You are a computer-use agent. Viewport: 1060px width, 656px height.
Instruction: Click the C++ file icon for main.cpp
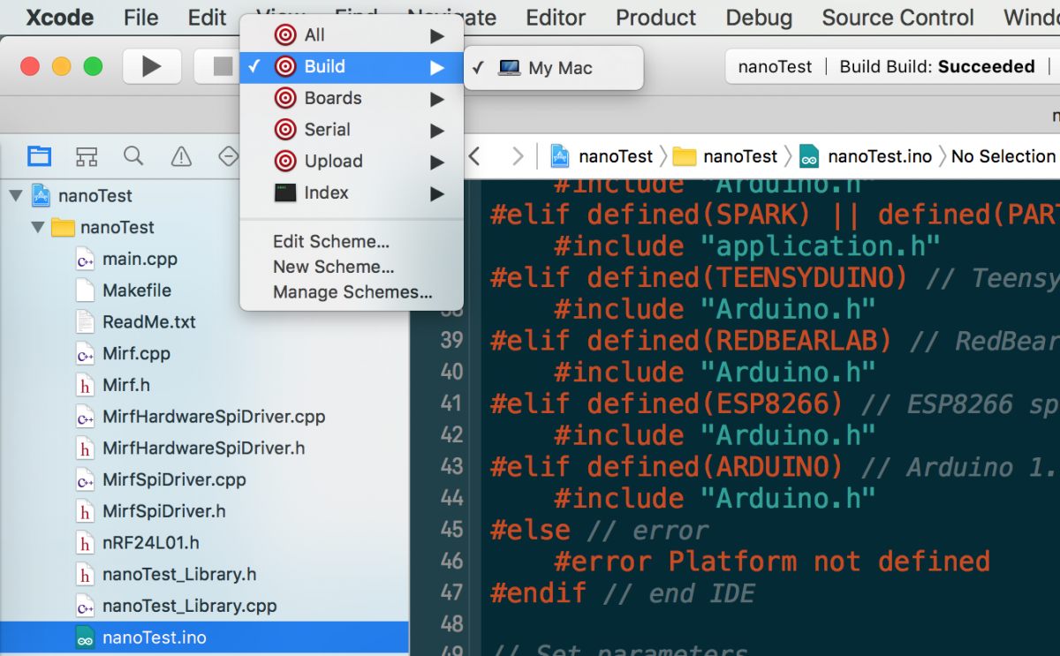pos(86,259)
